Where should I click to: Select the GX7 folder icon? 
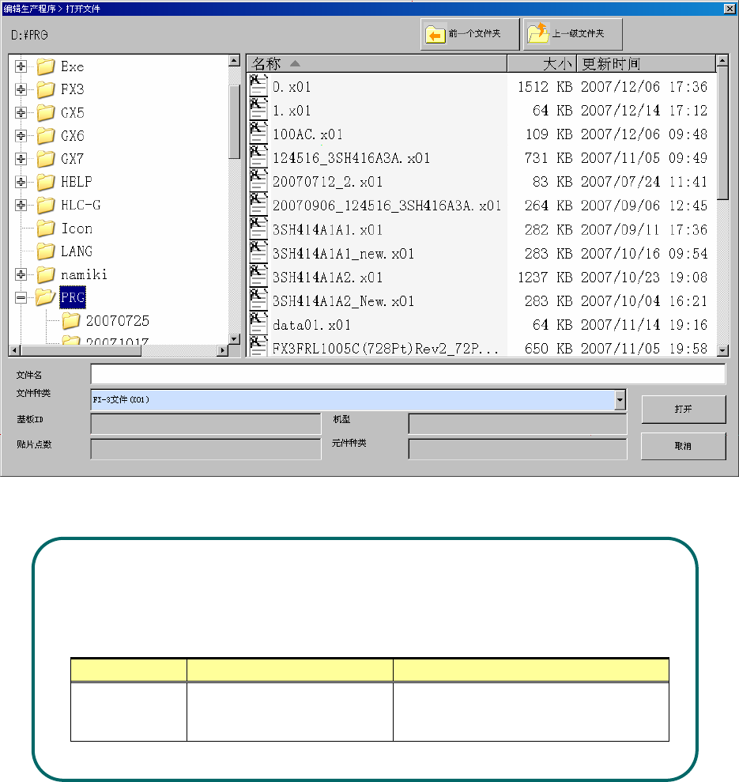(45, 159)
